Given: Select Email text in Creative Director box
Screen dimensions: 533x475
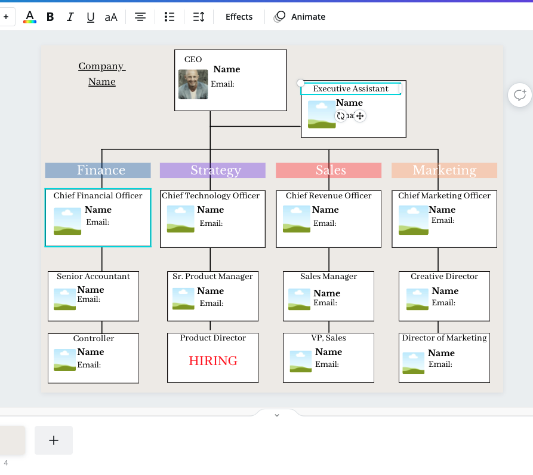Looking at the screenshot, I should 443,302.
